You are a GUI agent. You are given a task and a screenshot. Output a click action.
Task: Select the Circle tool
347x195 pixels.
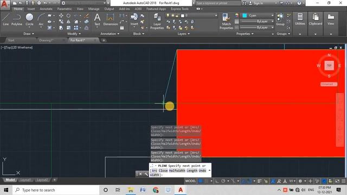click(29, 19)
